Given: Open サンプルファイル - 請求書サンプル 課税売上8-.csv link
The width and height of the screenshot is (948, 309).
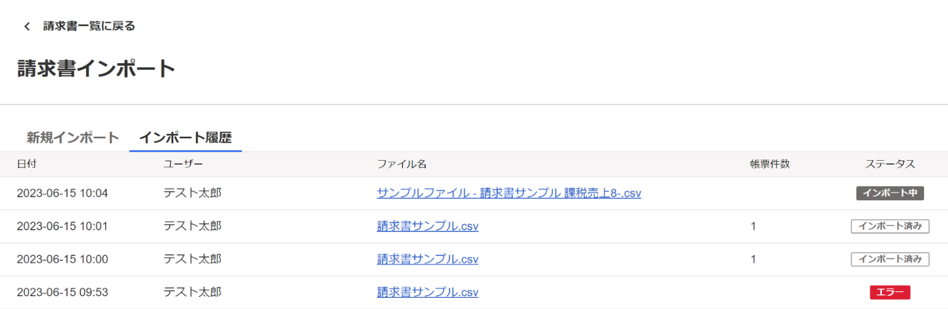Looking at the screenshot, I should [x=509, y=193].
